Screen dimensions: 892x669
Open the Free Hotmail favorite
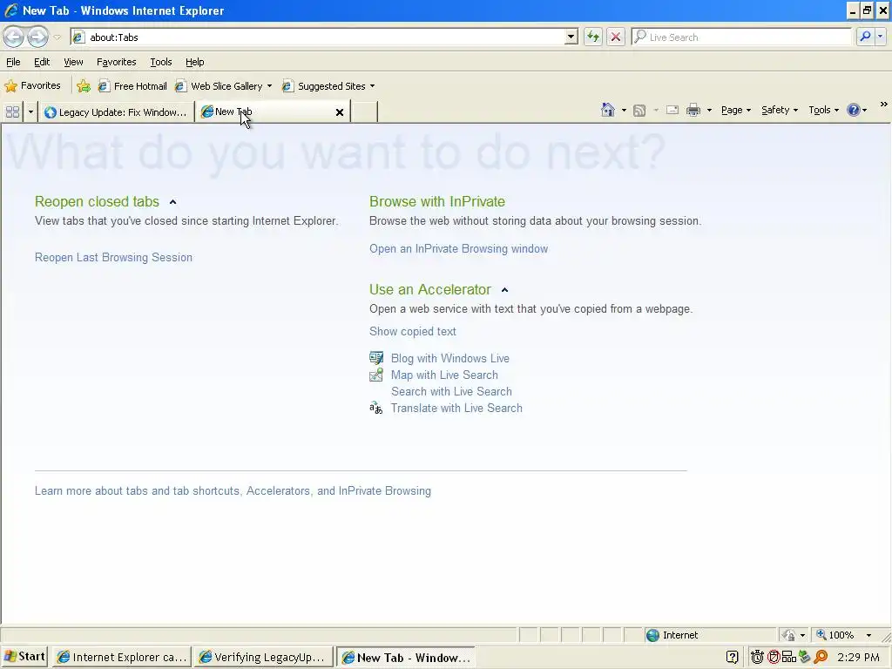[132, 86]
